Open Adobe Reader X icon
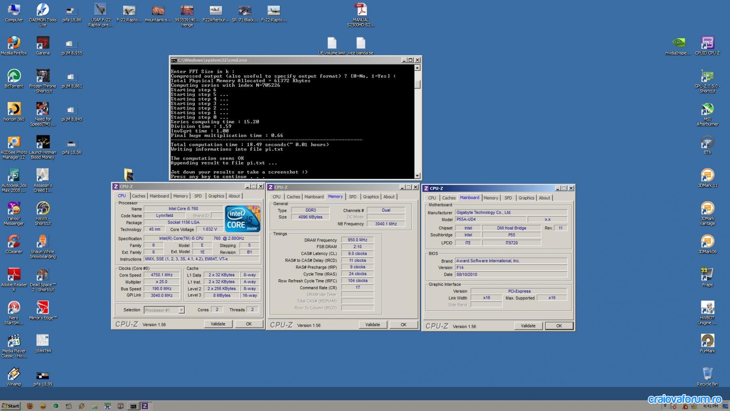The image size is (730, 411). (x=14, y=280)
